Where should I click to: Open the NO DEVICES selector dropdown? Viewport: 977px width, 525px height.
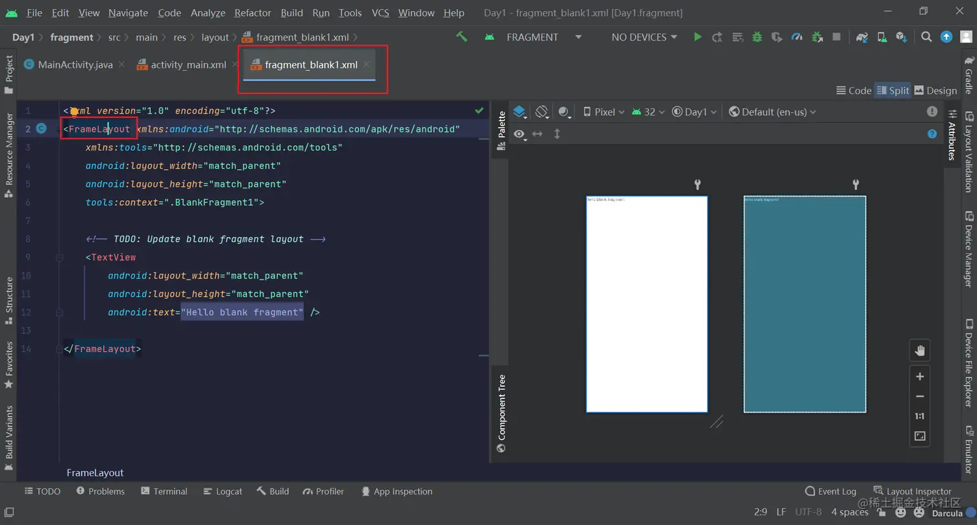[644, 37]
